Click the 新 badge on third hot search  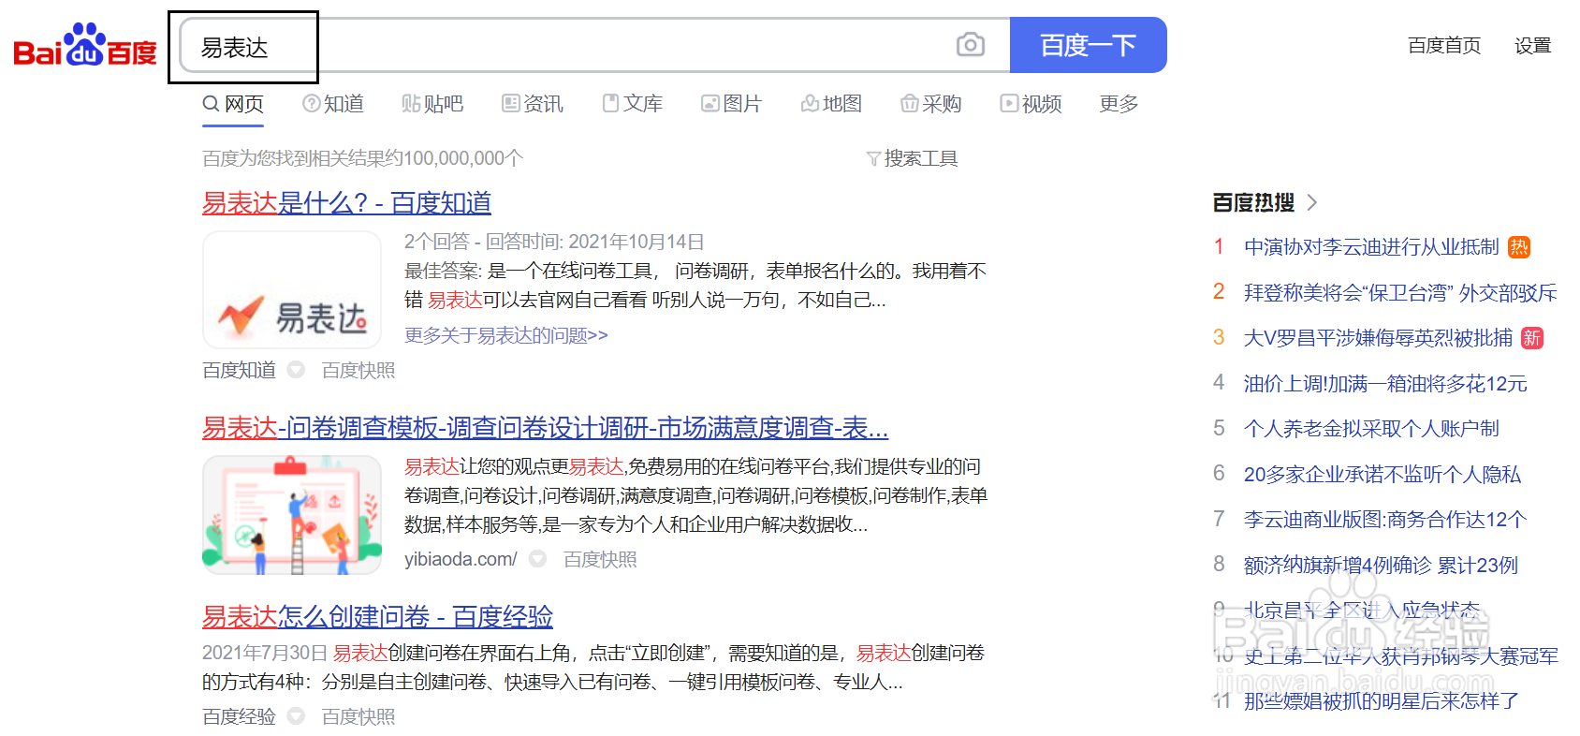click(x=1532, y=338)
